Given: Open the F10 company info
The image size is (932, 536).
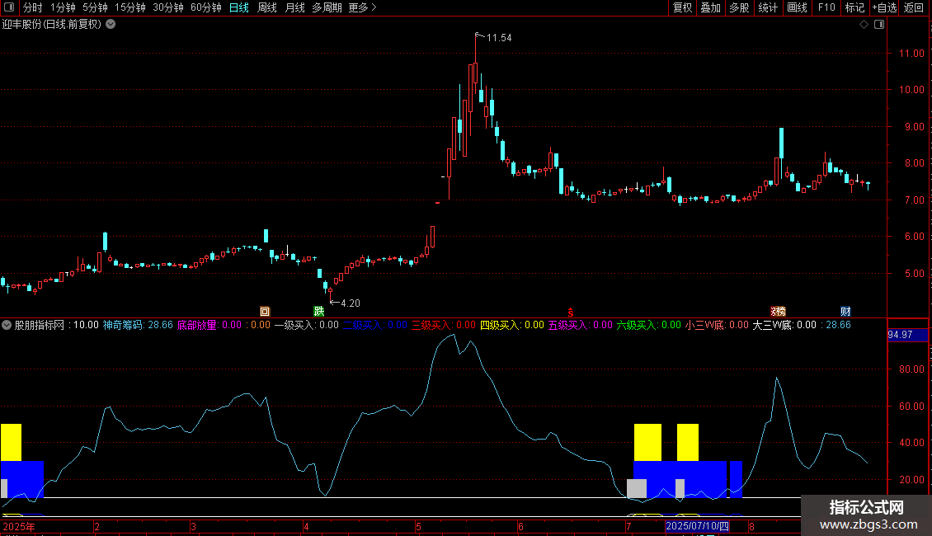Looking at the screenshot, I should click(826, 7).
